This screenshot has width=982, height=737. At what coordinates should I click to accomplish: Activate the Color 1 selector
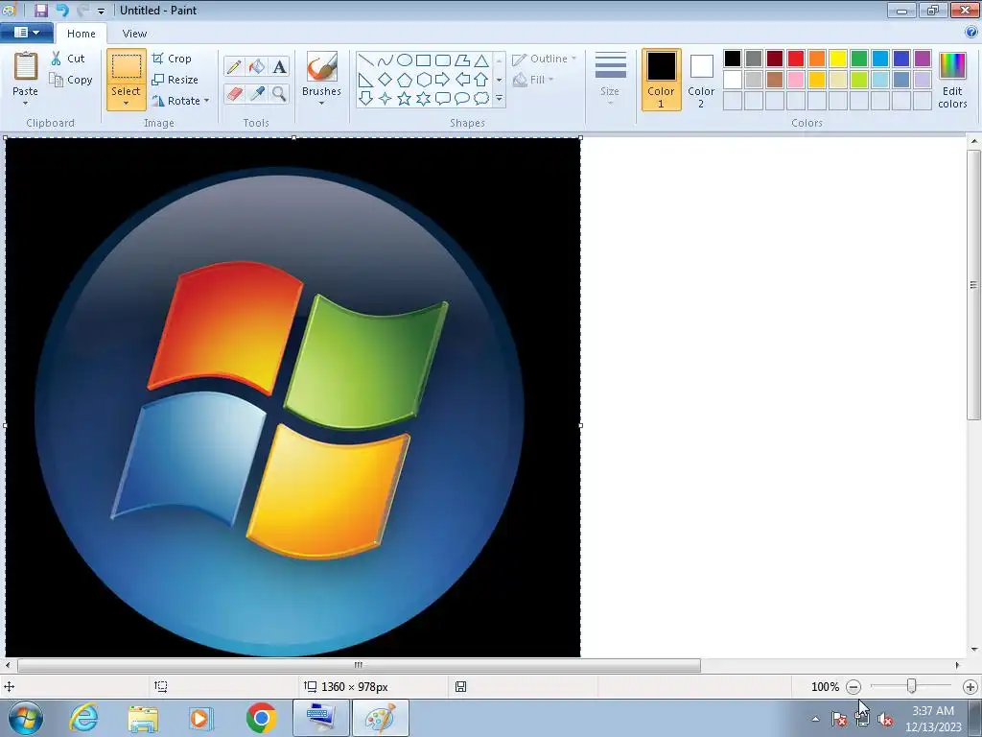point(662,81)
